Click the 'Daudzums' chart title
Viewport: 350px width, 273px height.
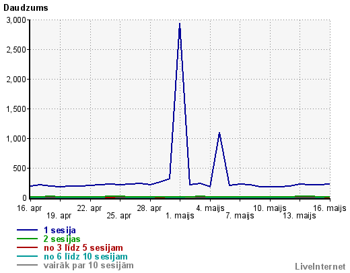point(26,8)
